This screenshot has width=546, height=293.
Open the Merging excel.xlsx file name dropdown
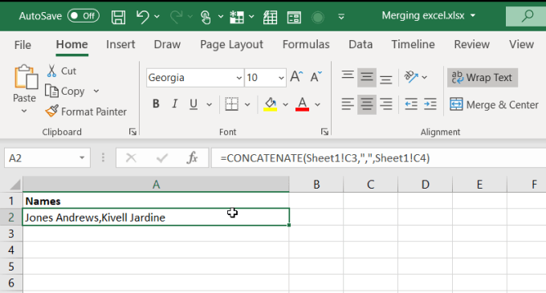[x=473, y=16]
